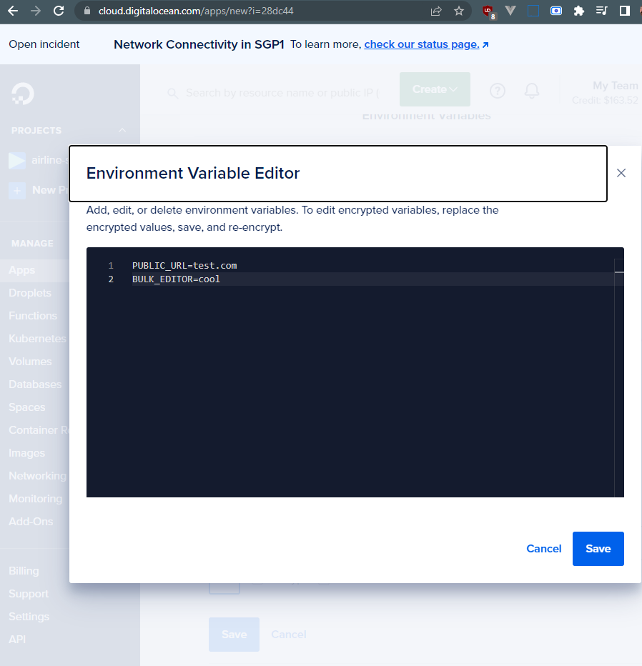The image size is (642, 666).
Task: Click line 2 containing BULK_EDITOR=cool
Action: (x=175, y=279)
